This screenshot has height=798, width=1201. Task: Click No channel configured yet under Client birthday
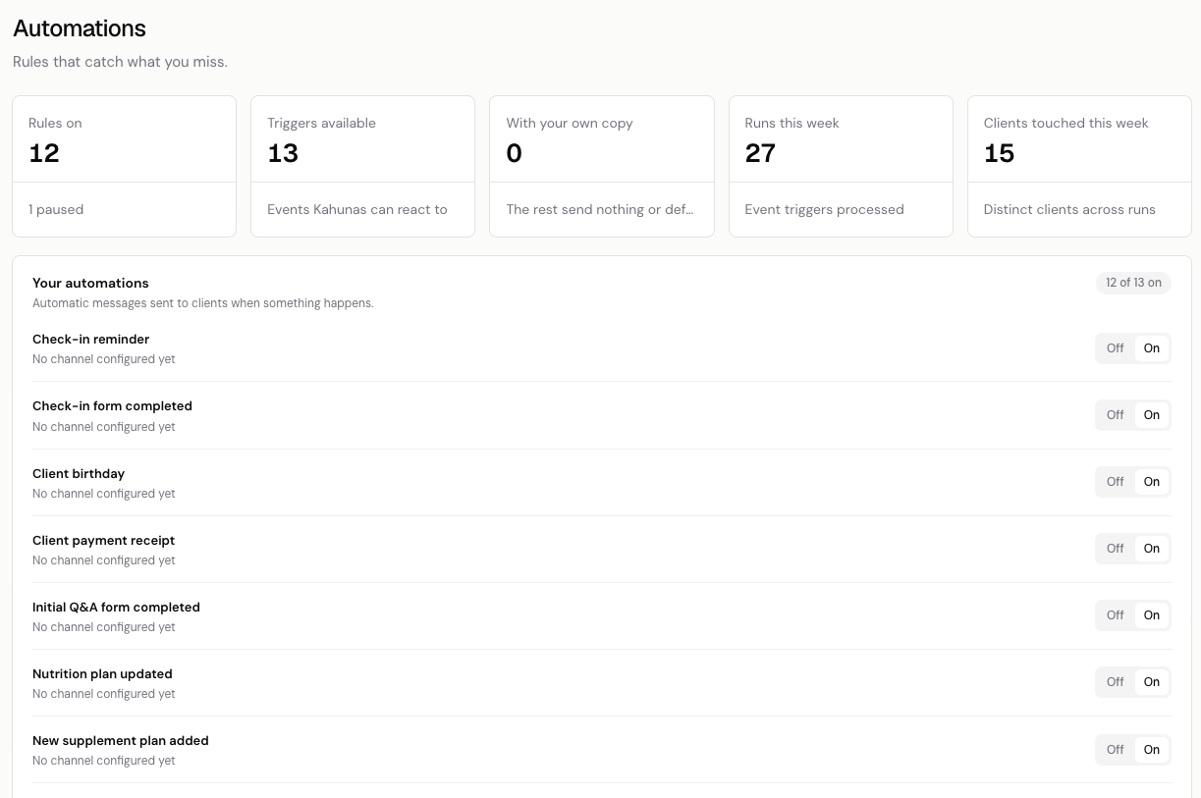pyautogui.click(x=104, y=494)
